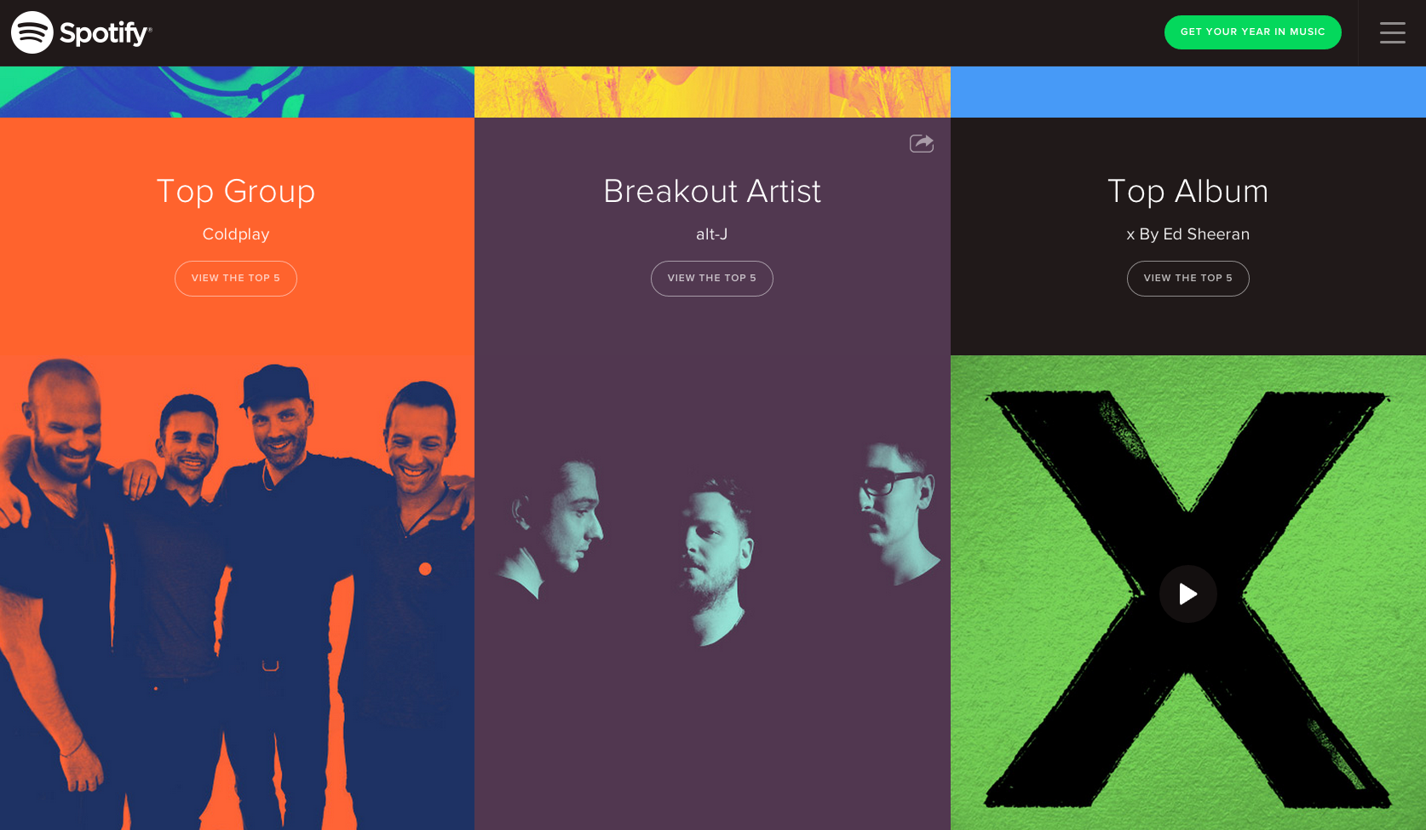Click the Top Group heading
The width and height of the screenshot is (1426, 830).
(x=236, y=192)
